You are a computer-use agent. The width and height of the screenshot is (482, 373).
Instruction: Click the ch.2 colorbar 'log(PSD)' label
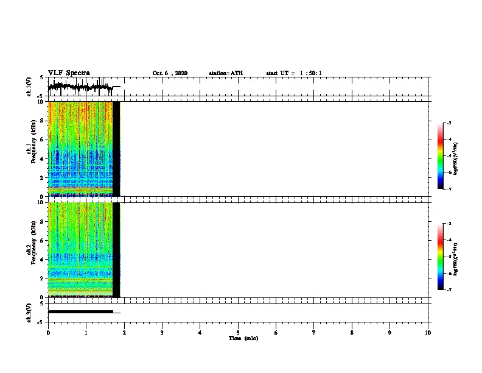pyautogui.click(x=455, y=259)
